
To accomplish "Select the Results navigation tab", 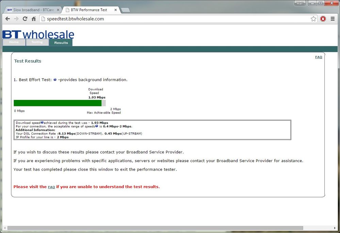I will coord(61,42).
